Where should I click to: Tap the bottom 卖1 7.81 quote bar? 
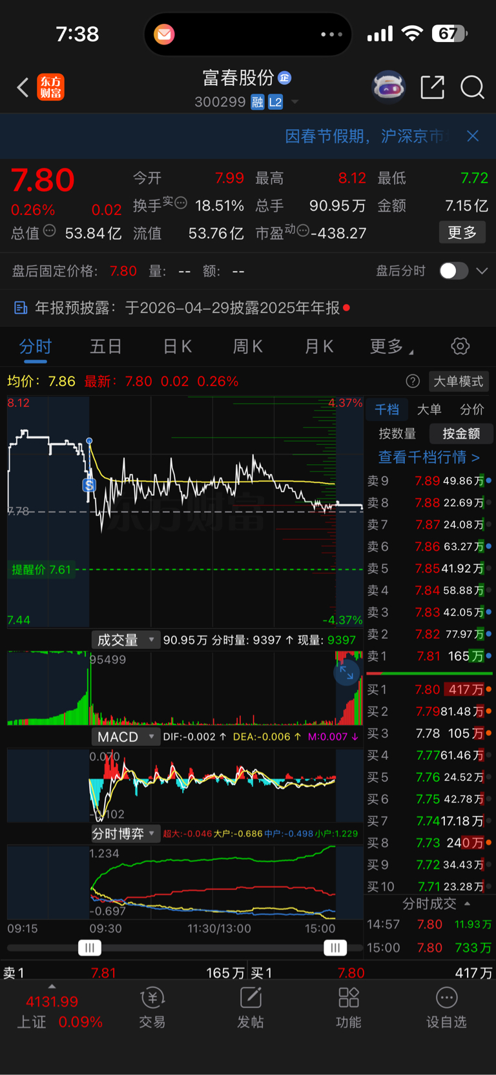124,973
